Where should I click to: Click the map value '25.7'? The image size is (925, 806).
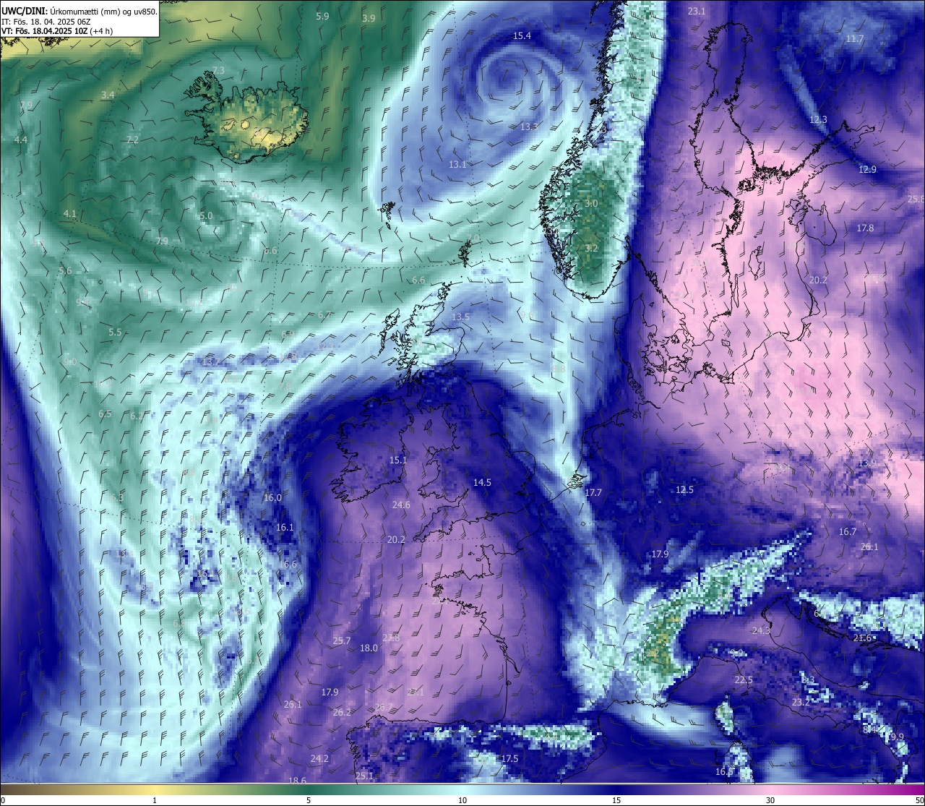click(x=341, y=640)
